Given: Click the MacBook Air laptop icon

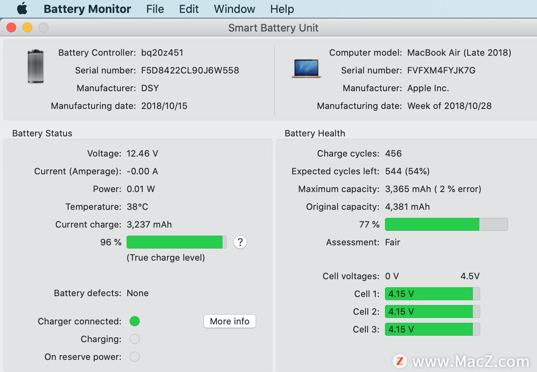Looking at the screenshot, I should tap(306, 68).
